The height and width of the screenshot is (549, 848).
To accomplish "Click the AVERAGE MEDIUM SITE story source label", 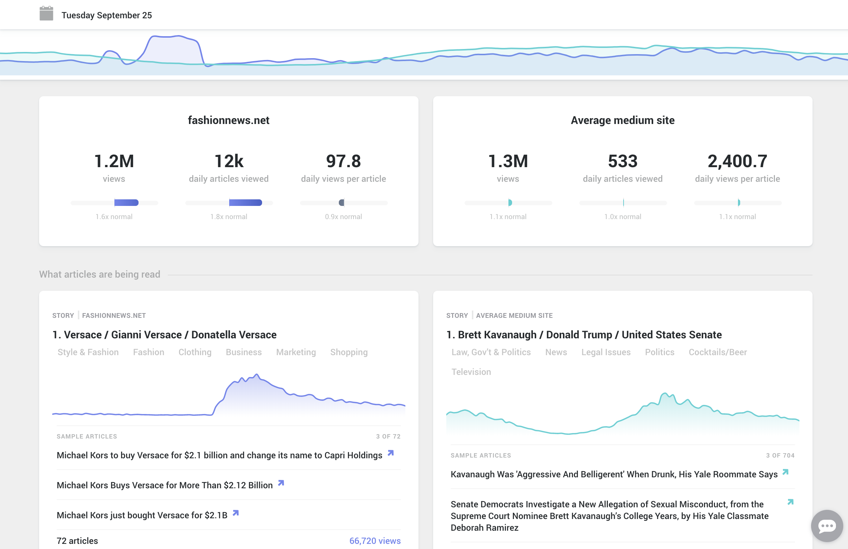I will coord(514,315).
